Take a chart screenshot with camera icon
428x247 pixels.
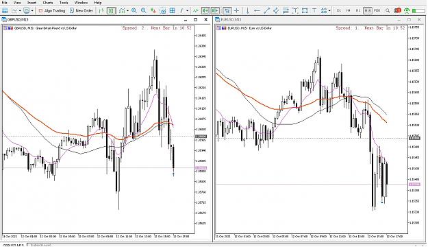pyautogui.click(x=163, y=11)
